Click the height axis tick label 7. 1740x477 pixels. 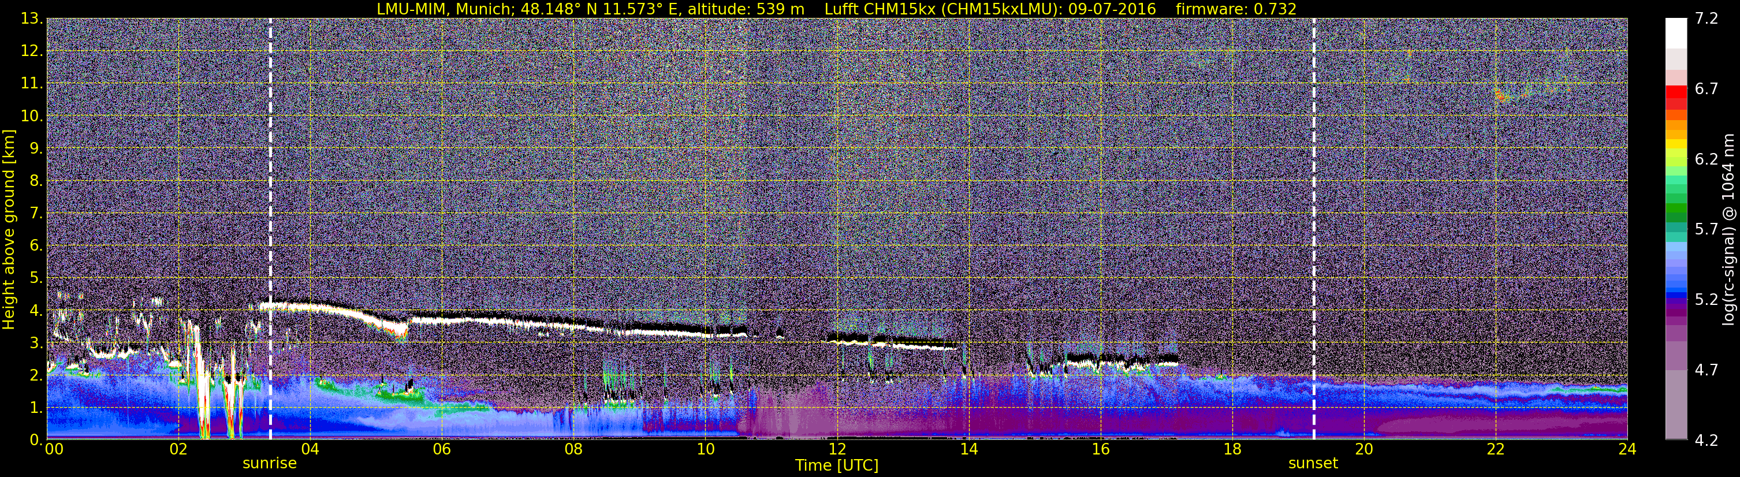pos(35,213)
